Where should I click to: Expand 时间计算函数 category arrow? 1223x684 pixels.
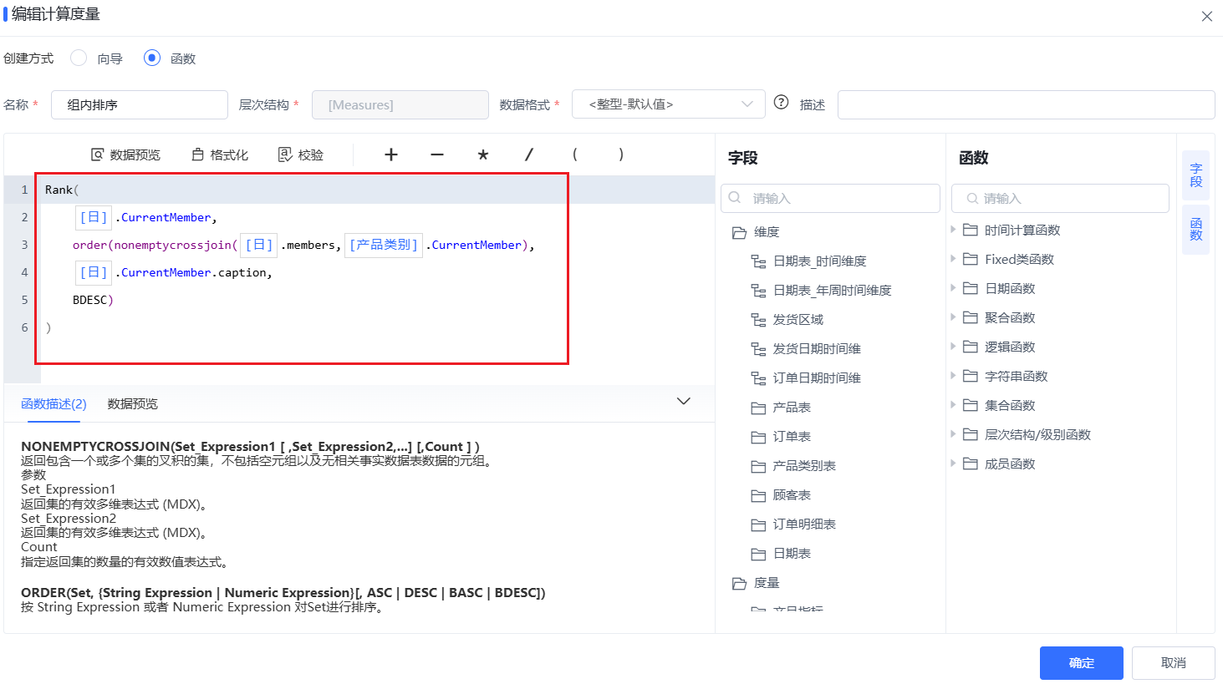tap(953, 230)
